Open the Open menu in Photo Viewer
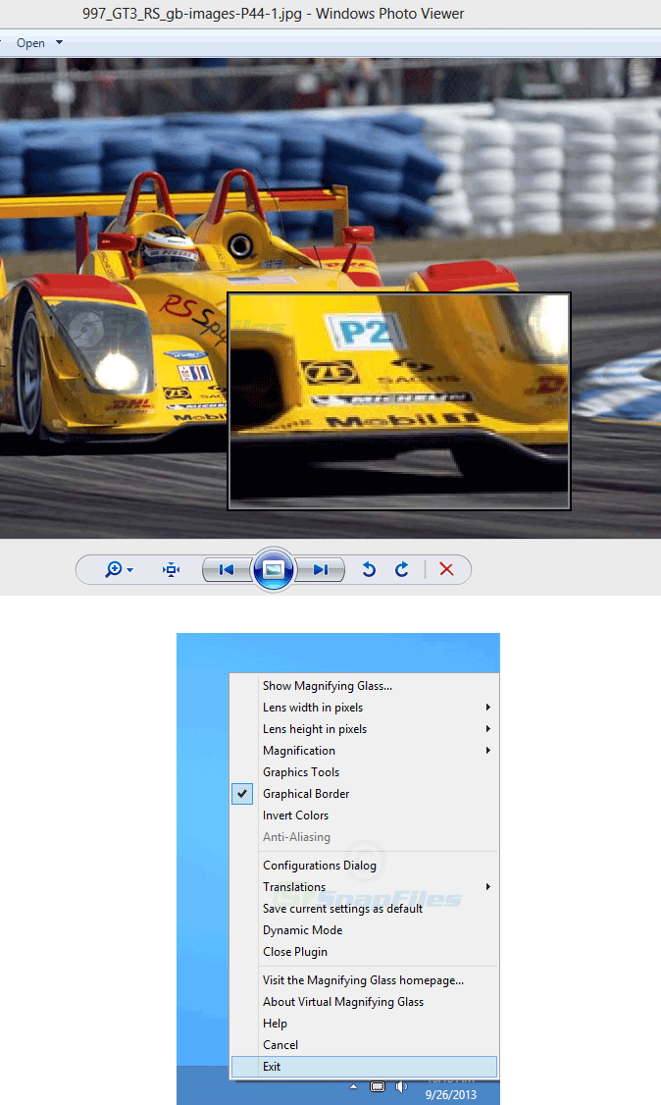Image resolution: width=661 pixels, height=1105 pixels. tap(31, 43)
